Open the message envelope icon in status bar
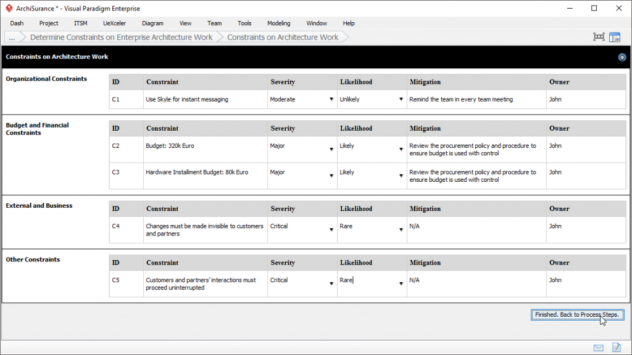632x355 pixels. pyautogui.click(x=598, y=348)
